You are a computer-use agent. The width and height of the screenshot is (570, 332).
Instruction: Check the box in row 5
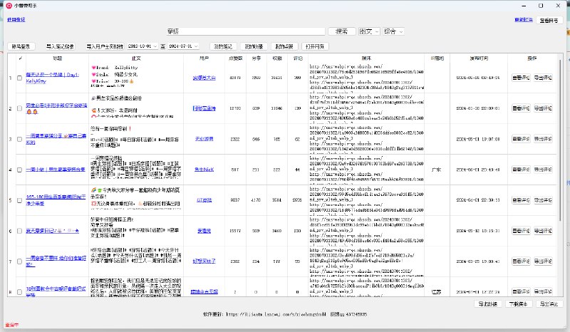click(x=20, y=200)
